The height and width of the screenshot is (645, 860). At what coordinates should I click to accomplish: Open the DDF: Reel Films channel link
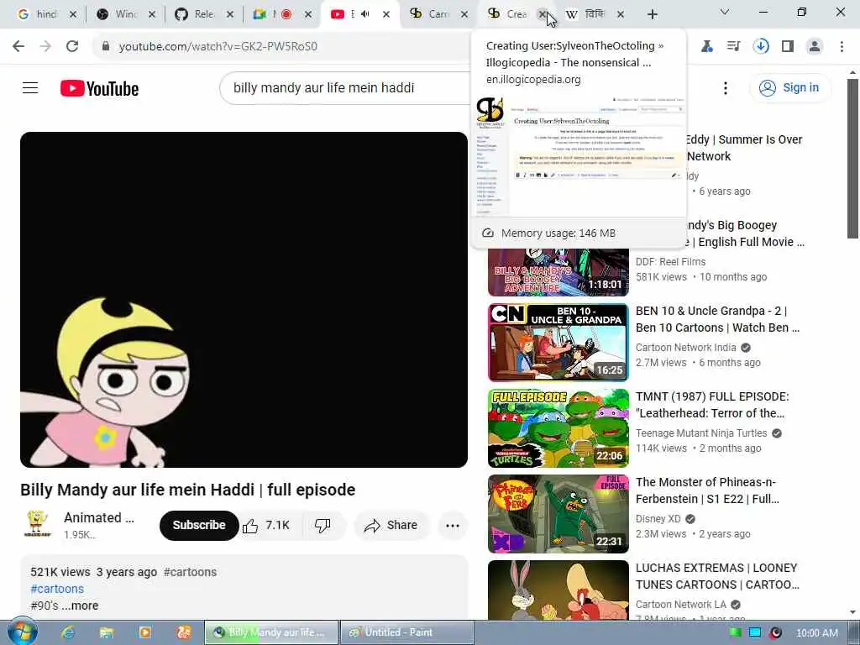coord(670,262)
